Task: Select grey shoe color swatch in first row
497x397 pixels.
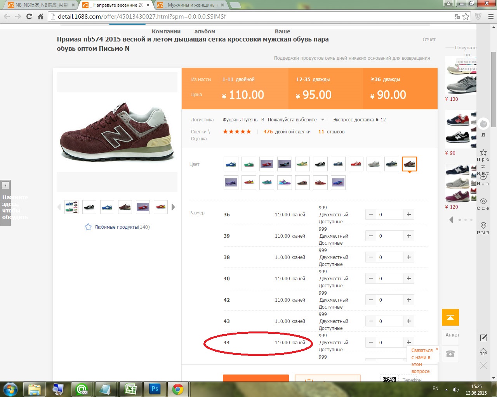Action: 374,164
